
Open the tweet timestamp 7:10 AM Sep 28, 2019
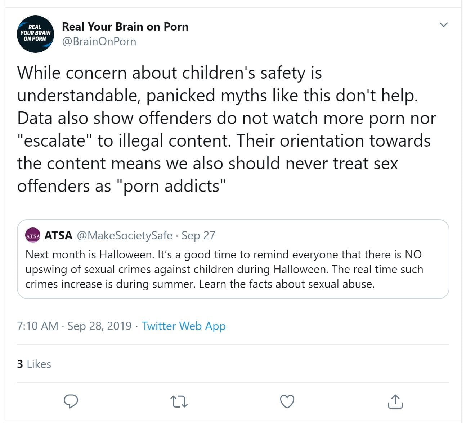tap(74, 326)
